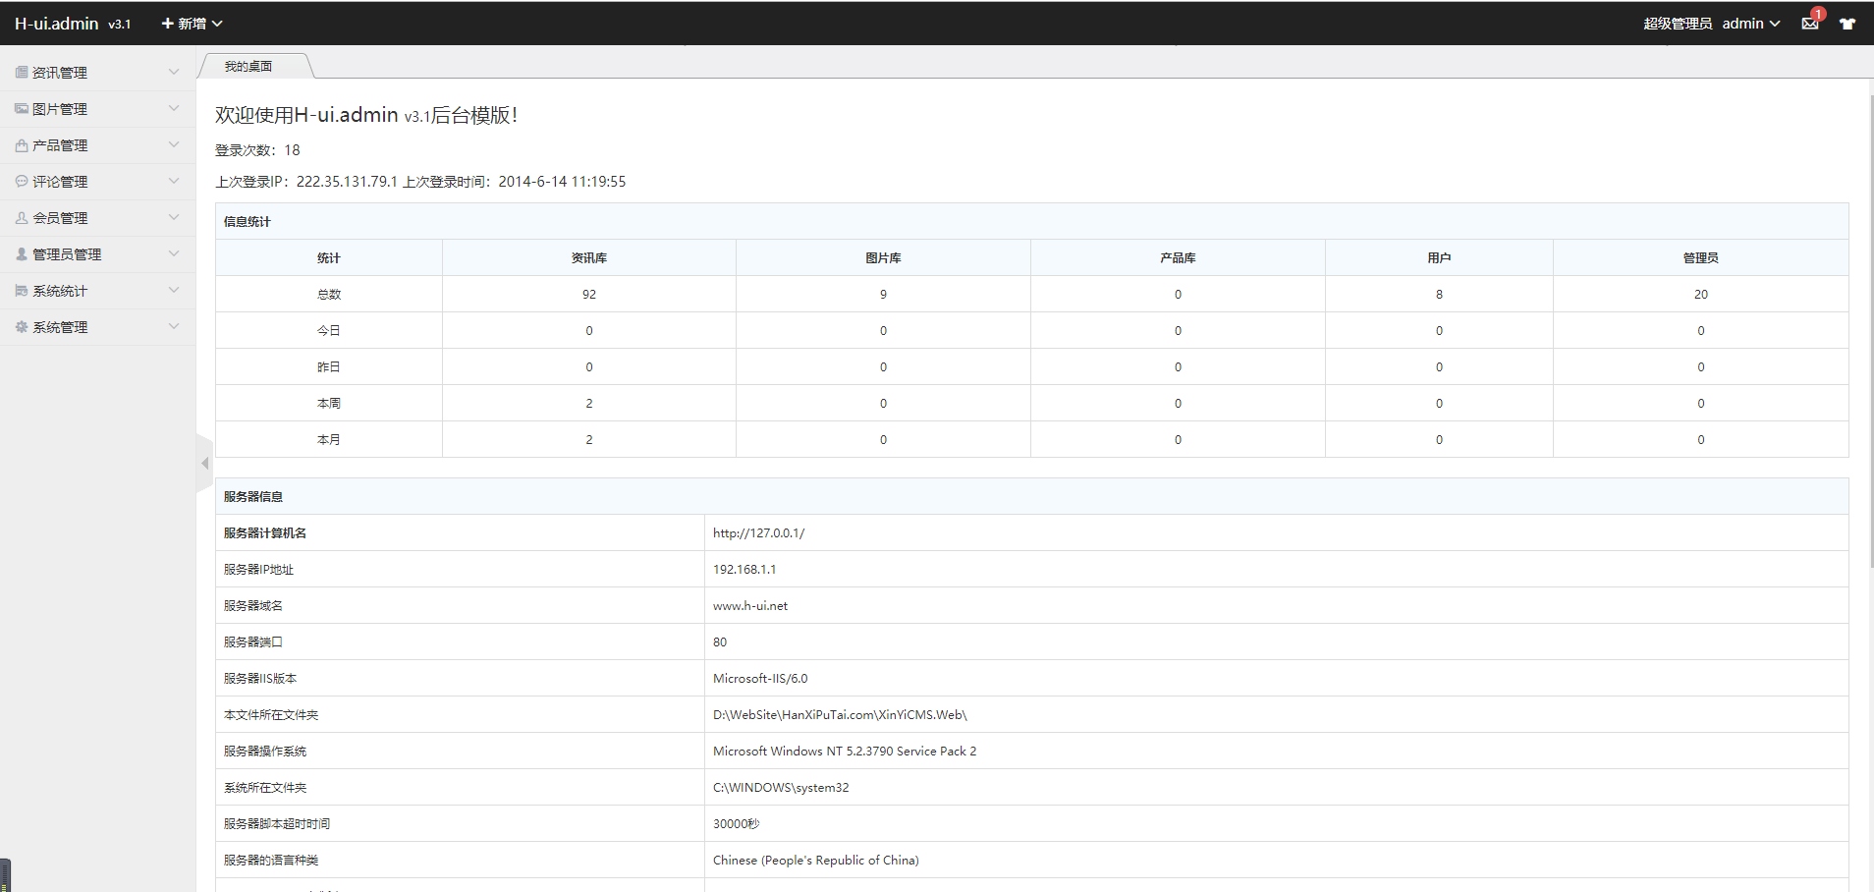The width and height of the screenshot is (1874, 892).
Task: Click the 今日 row label
Action: [x=329, y=331]
